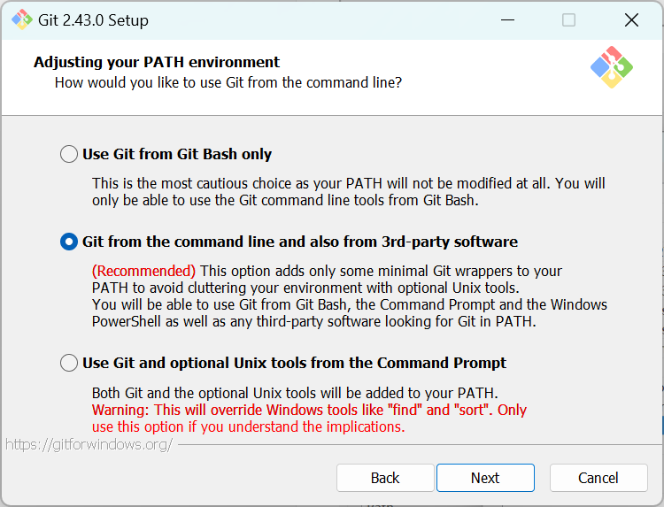
Task: Close the Git 2.43.0 Setup installer
Action: [630, 19]
